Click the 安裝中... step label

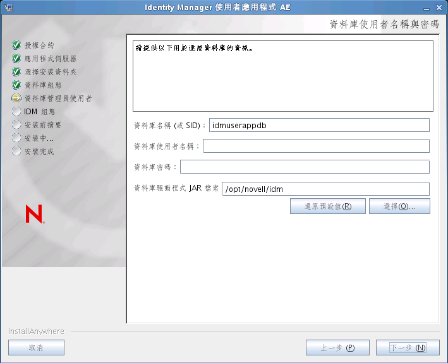pos(39,138)
